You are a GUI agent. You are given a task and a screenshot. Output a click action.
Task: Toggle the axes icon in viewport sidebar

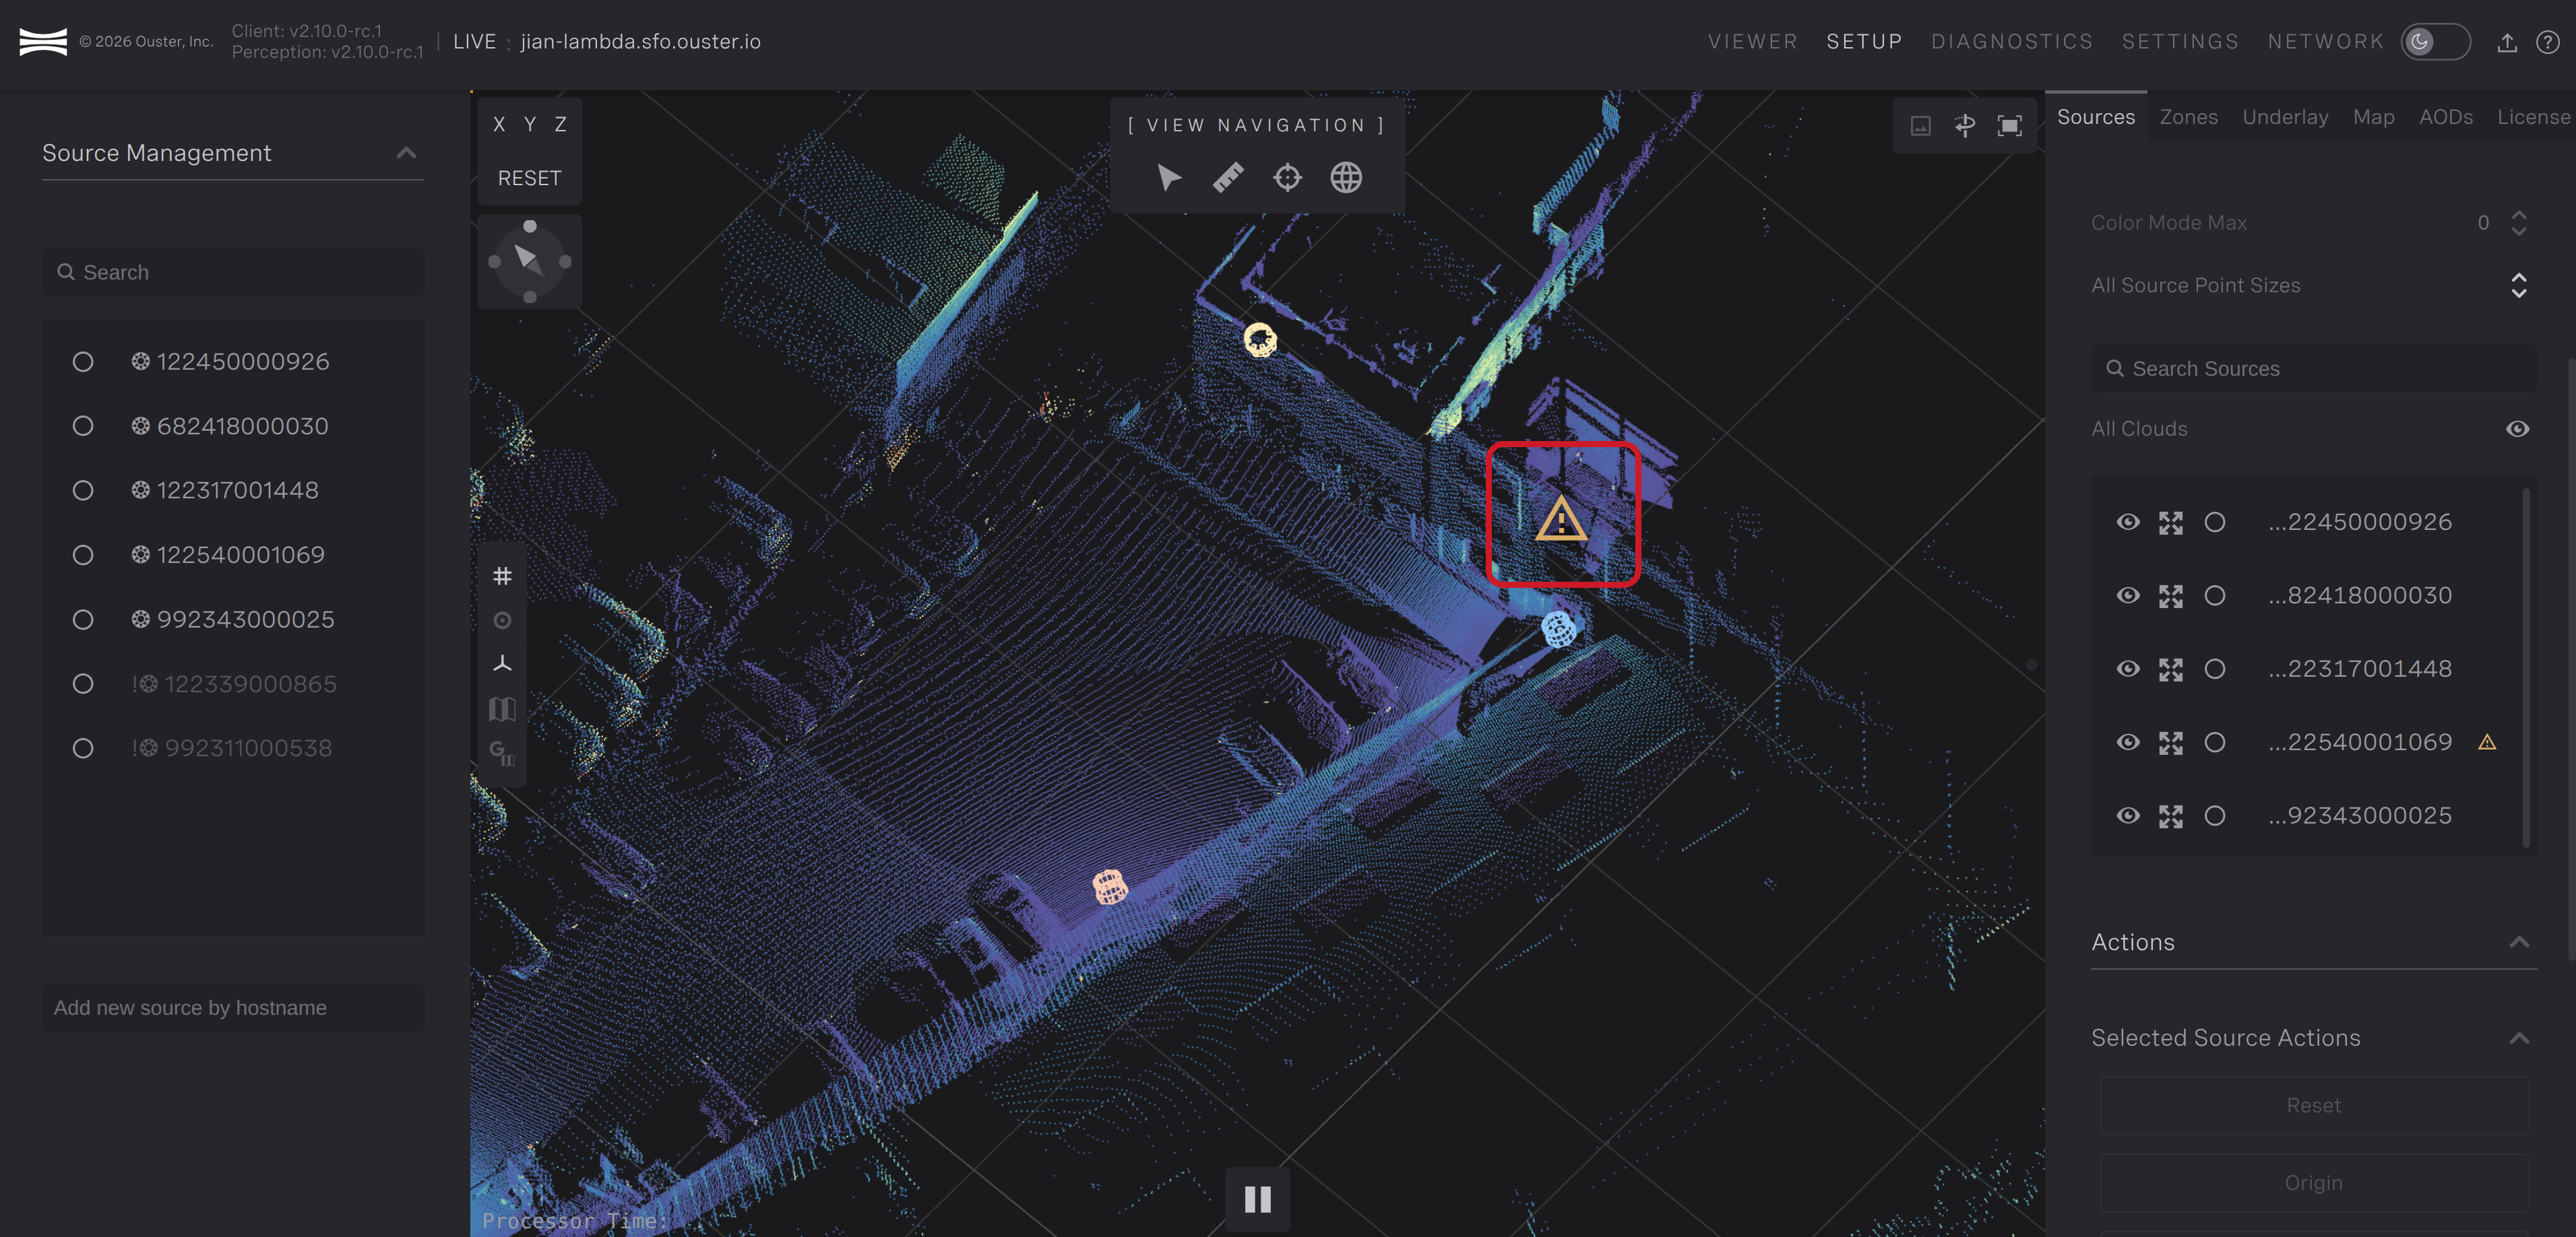coord(502,663)
